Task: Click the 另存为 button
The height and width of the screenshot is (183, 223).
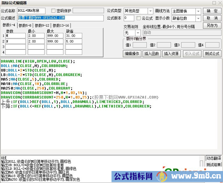Action: [x=212, y=25]
